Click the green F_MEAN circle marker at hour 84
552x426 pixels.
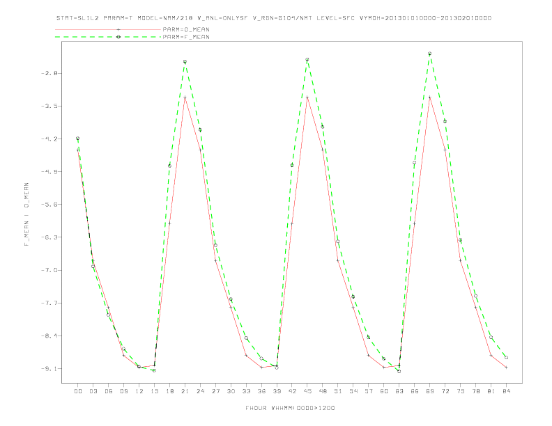506,358
